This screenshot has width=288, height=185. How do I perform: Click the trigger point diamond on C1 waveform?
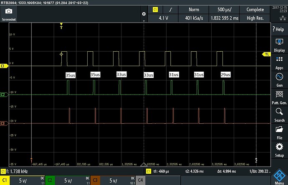(x=61, y=54)
